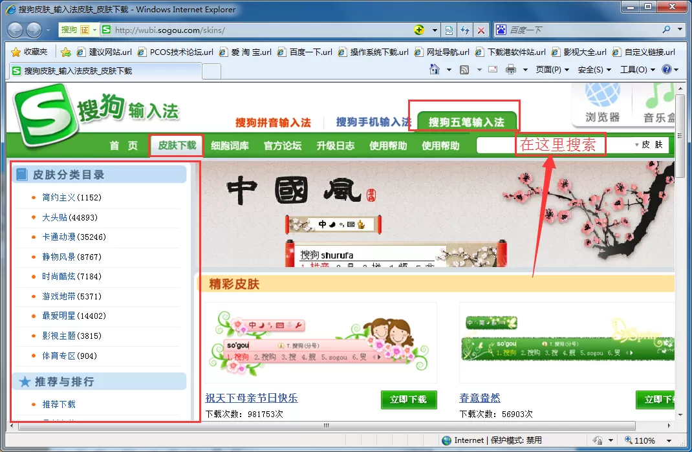Open the 安全(S) menu
The width and height of the screenshot is (692, 452).
click(x=594, y=70)
